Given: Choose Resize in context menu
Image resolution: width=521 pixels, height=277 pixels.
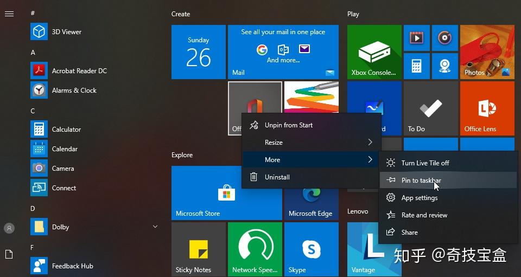Looking at the screenshot, I should (x=311, y=143).
